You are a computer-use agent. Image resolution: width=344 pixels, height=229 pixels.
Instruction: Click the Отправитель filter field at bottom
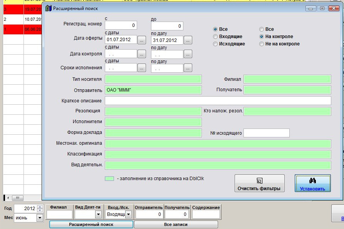149,214
